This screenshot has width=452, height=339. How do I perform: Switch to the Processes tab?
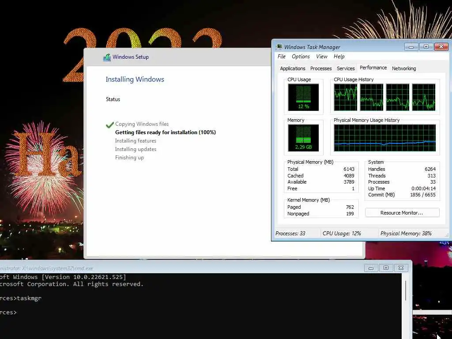321,68
